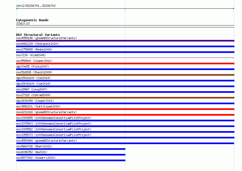
Task: Click the short blue bar under nsv5977932
Action: pyautogui.click(x=71, y=160)
